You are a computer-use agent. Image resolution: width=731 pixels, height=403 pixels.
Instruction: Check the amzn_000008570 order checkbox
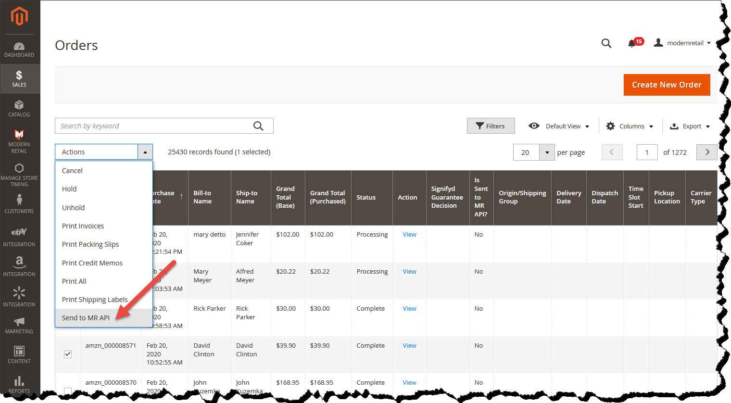(68, 391)
